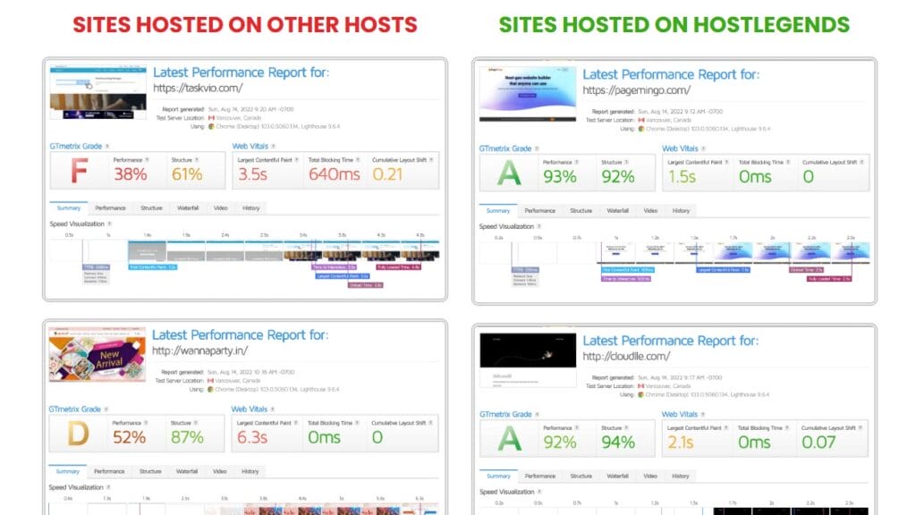
Task: Click the Chrome browser icon in cloudlle.com report
Action: (x=640, y=394)
